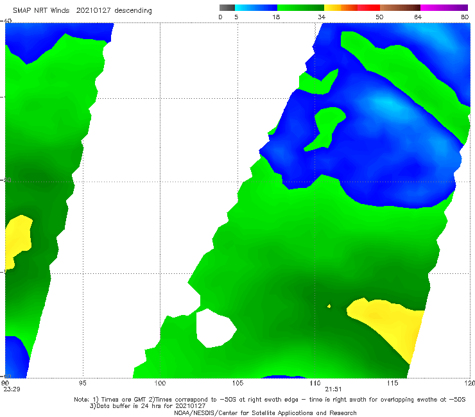This screenshot has height=417, width=475.
Task: Click the longitude axis label 105
Action: coord(237,383)
